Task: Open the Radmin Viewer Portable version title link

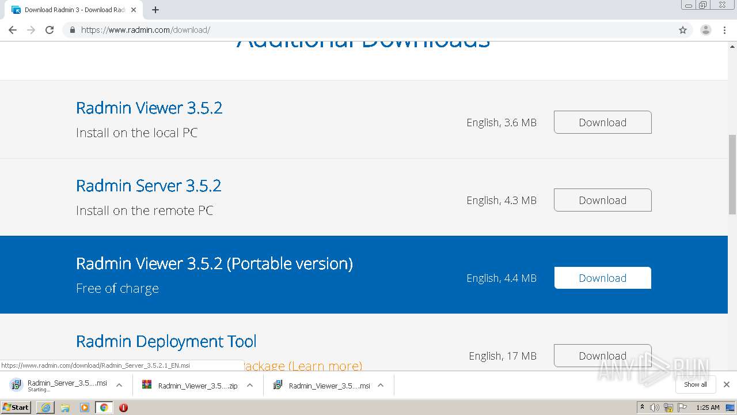Action: pyautogui.click(x=214, y=263)
